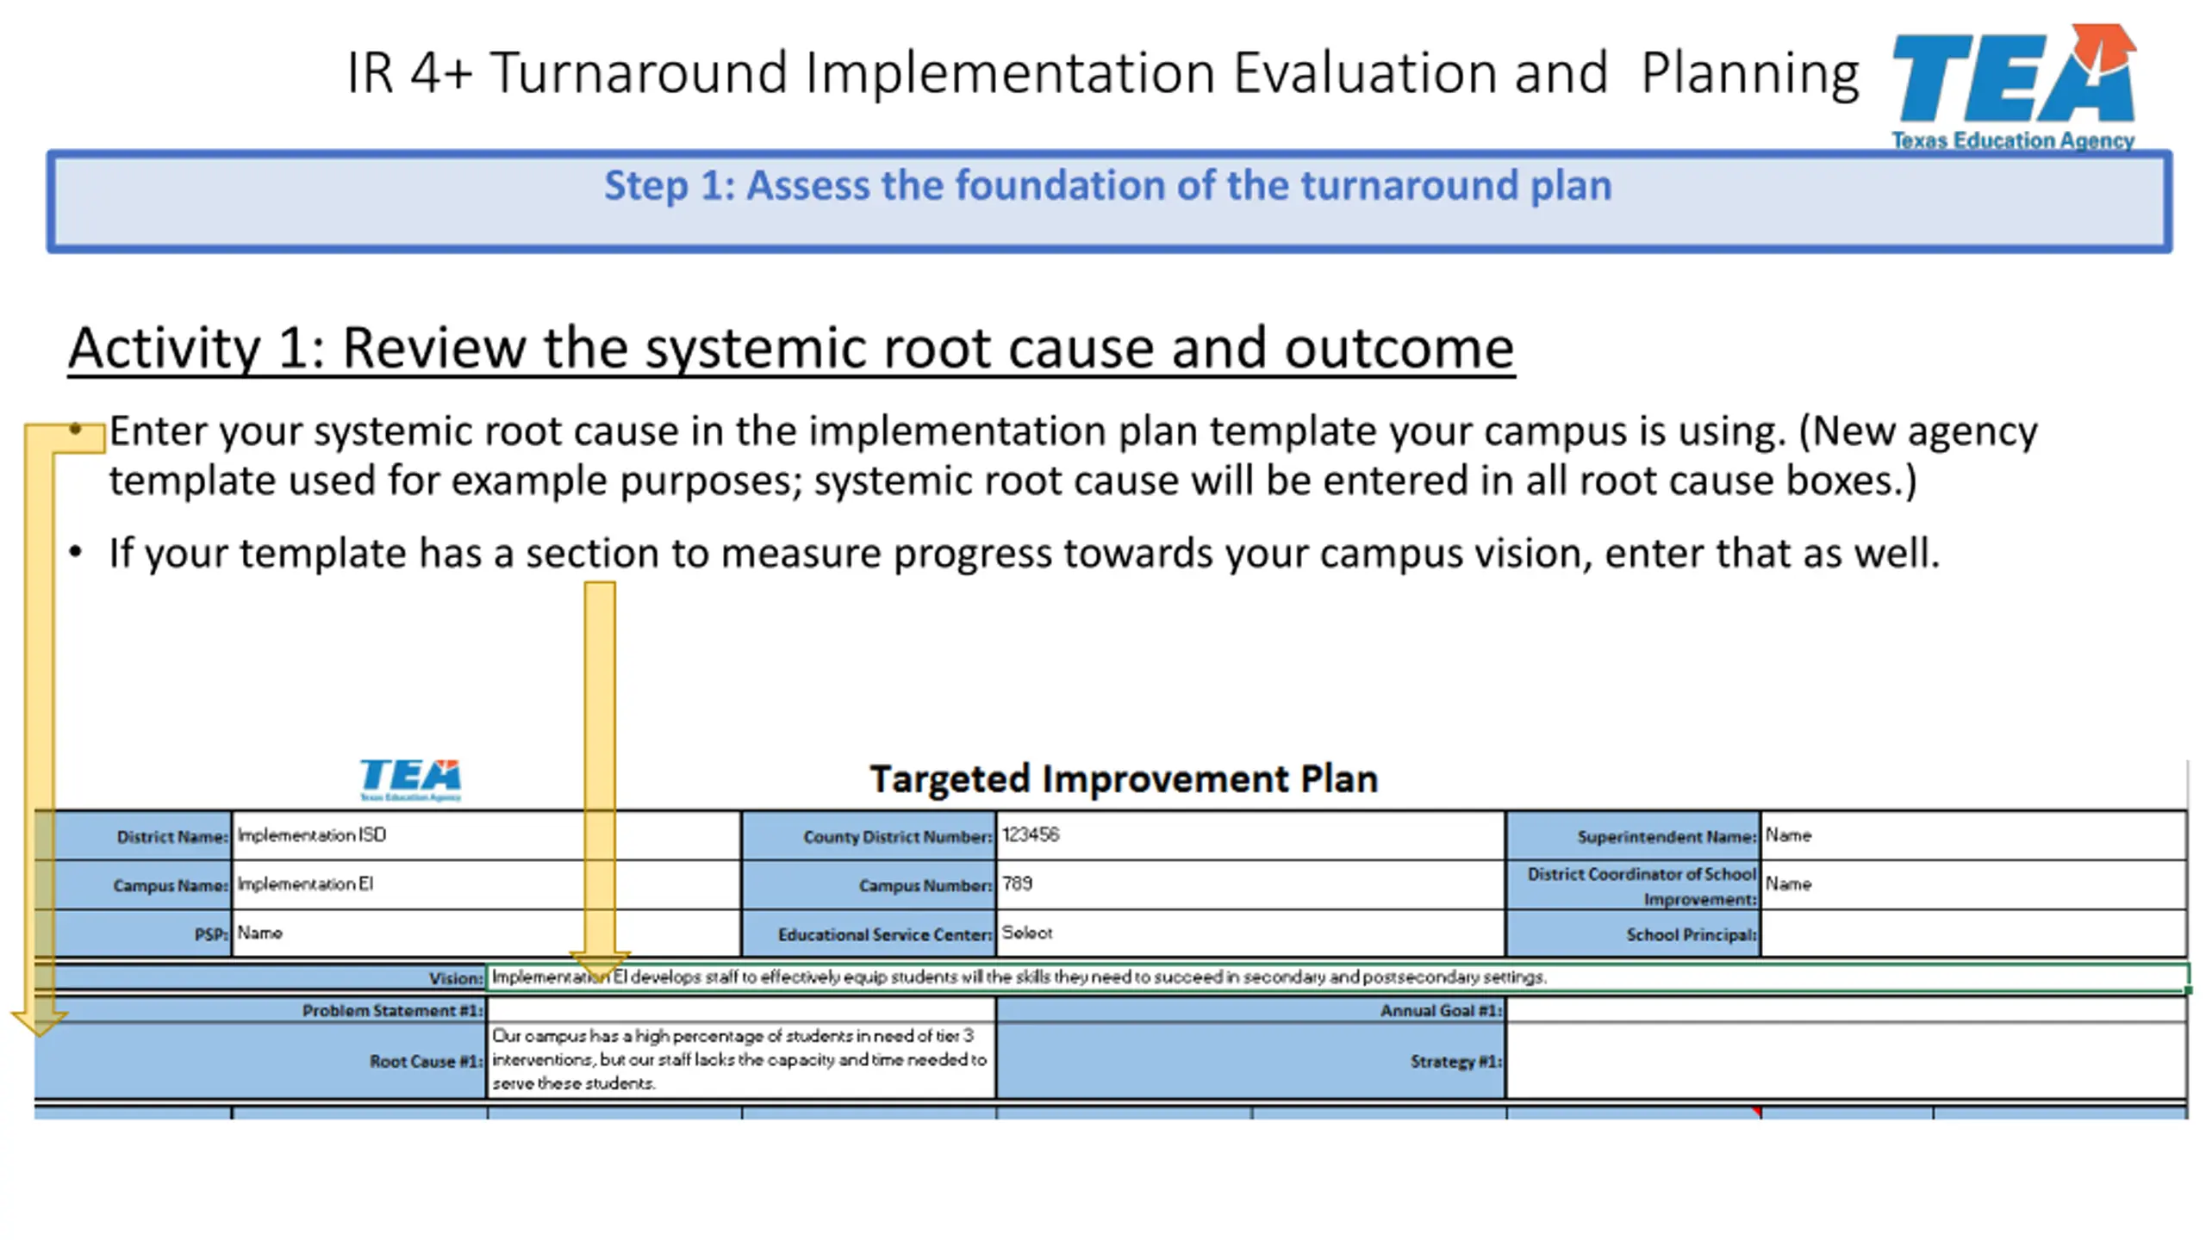Click the TEA Texas Education Agency logo
2206x1240 pixels.
2013,87
